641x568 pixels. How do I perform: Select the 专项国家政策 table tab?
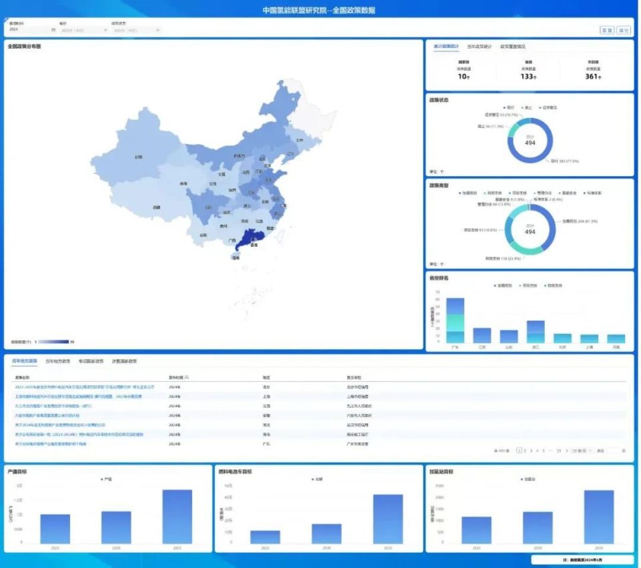[x=91, y=361]
